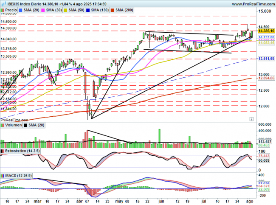Open the Volumen panel label

pos(14,125)
